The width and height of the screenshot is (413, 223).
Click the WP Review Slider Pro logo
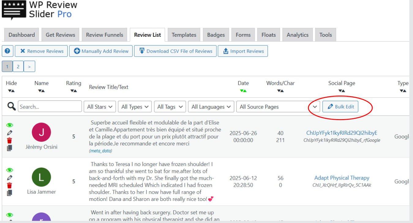click(x=40, y=10)
